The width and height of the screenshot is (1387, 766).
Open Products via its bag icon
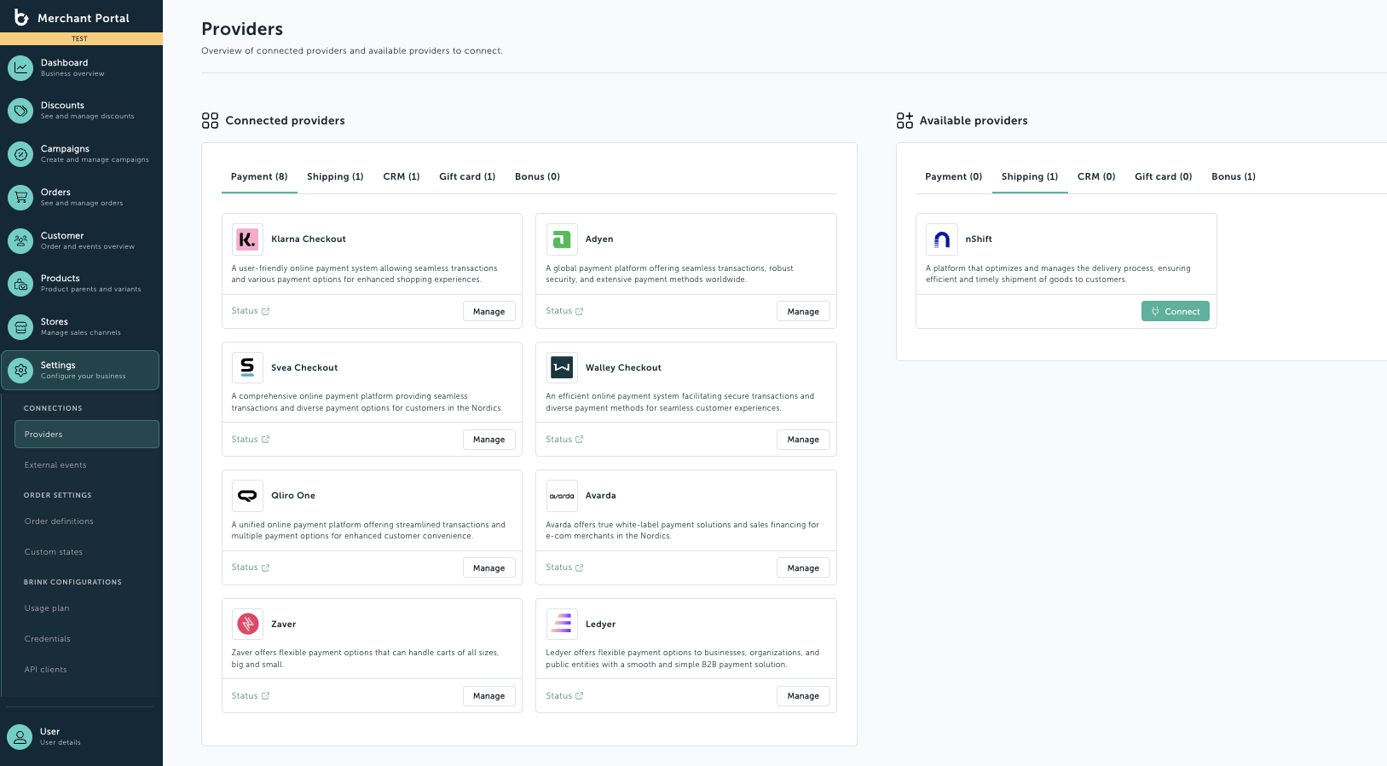[20, 284]
